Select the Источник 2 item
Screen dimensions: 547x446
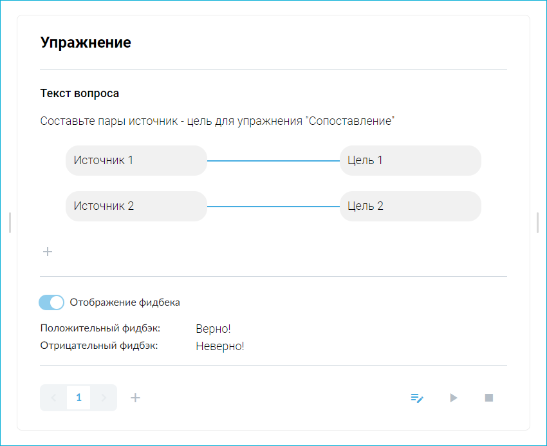(x=136, y=206)
